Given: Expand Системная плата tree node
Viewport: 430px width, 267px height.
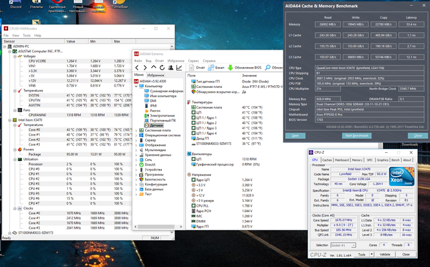Looking at the screenshot, I should pos(136,130).
